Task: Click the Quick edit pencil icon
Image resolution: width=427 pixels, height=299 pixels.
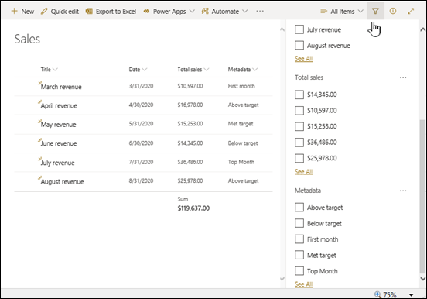Action: [x=44, y=11]
